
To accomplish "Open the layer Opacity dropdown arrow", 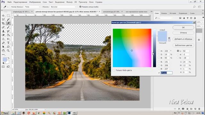I will click(x=203, y=22).
